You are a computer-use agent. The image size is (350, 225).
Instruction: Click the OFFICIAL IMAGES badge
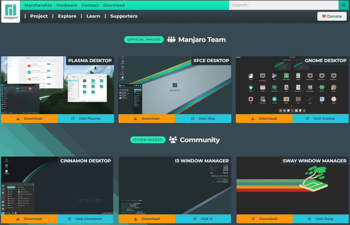pyautogui.click(x=144, y=40)
